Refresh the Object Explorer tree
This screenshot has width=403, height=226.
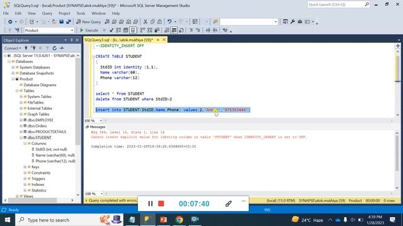(55, 48)
